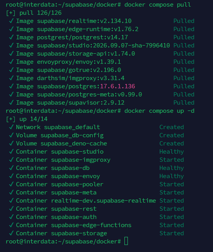Click 'Container supabase-studio' row
This screenshot has height=252, width=213.
[x=96, y=152]
